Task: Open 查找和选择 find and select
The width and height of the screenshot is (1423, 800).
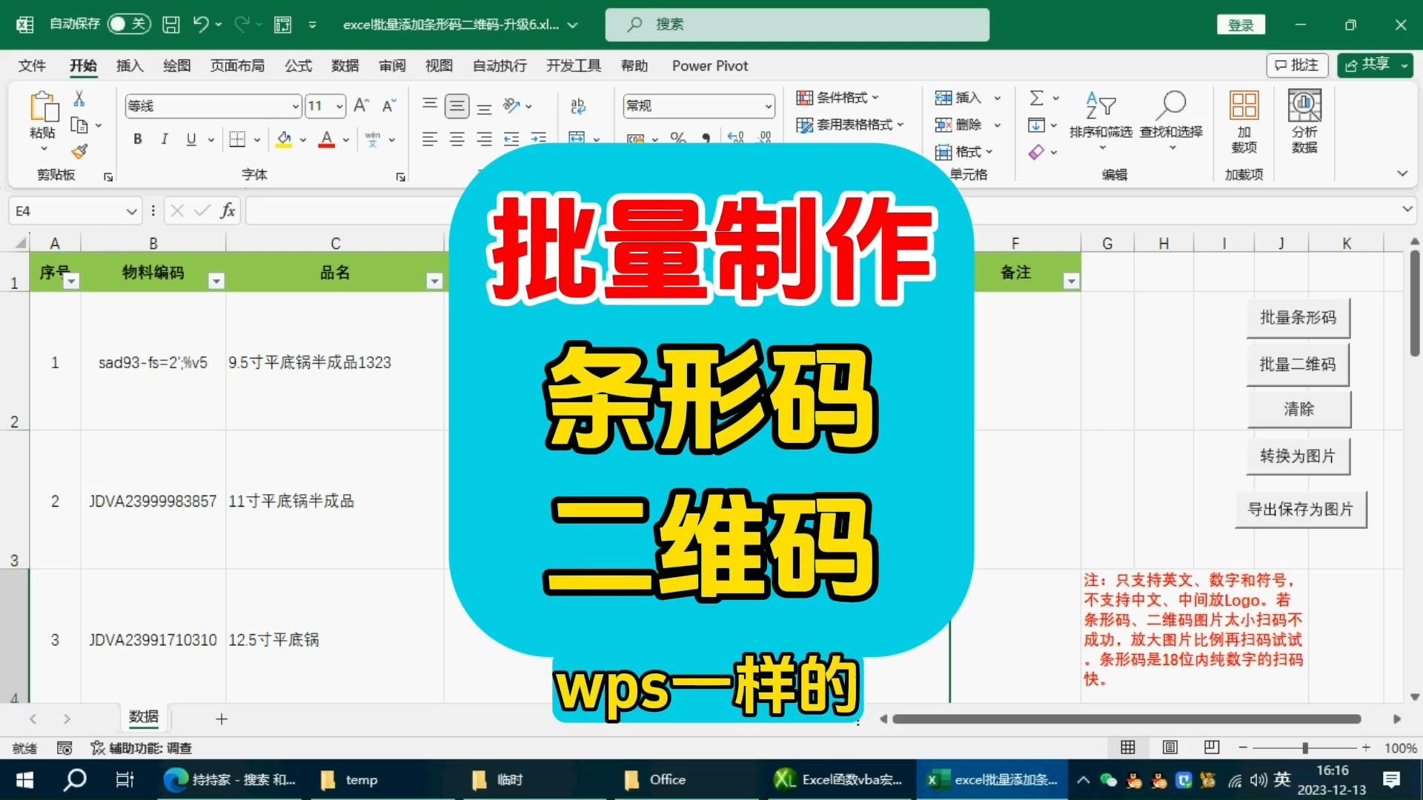Action: [x=1171, y=122]
